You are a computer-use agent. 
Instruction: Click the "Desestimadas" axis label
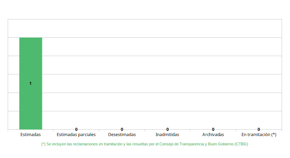coord(122,135)
